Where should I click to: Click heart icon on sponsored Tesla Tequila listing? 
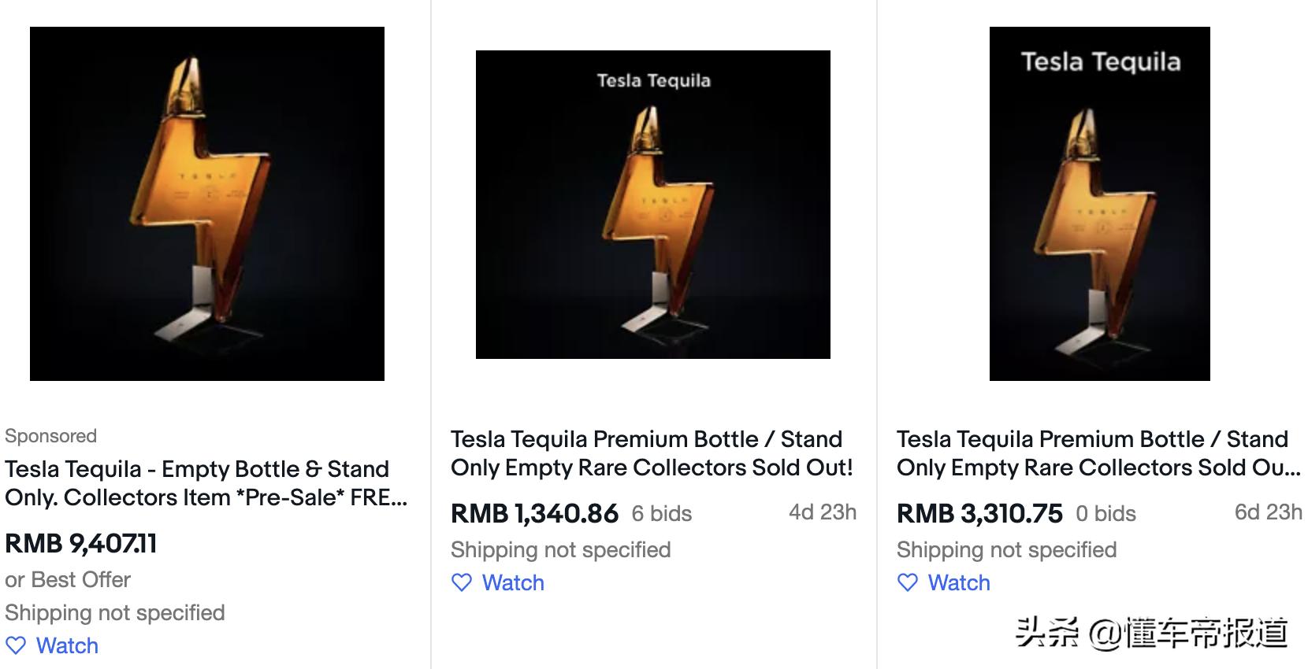16,645
